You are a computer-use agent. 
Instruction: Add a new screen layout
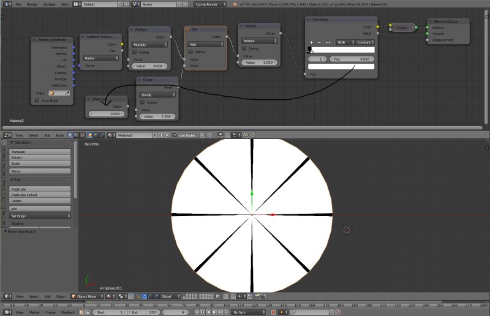[121, 4]
